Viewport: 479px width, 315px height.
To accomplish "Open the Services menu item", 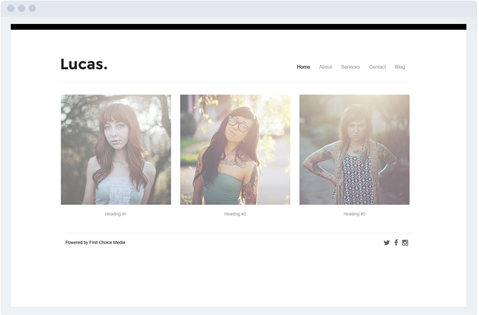I will click(350, 67).
